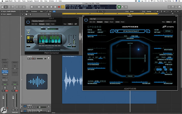The image size is (182, 114).
Task: Toggle the green master mute speaker icon
Action: 119,7
